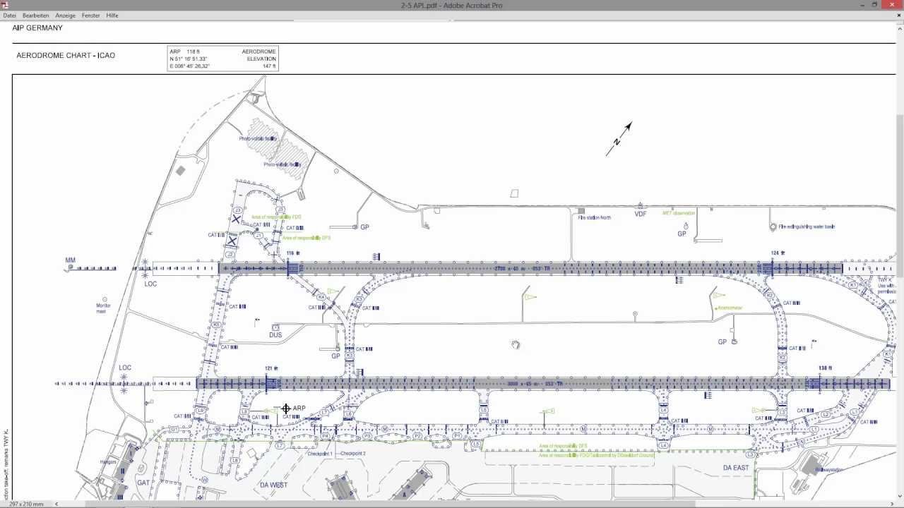Click the 'DUS' label on the chart
Screen dimensions: 904x508
coord(275,335)
